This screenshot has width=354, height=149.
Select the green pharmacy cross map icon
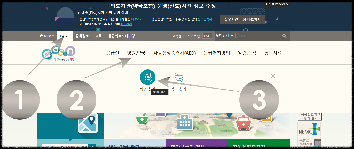[x=142, y=119]
